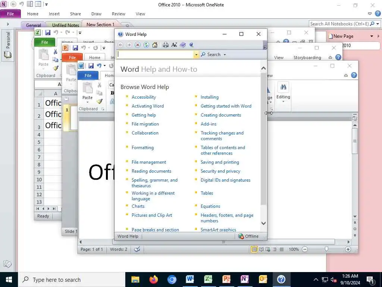The height and width of the screenshot is (287, 382).
Task: Click Format Painter brush in Excel ribbon
Action: click(56, 68)
